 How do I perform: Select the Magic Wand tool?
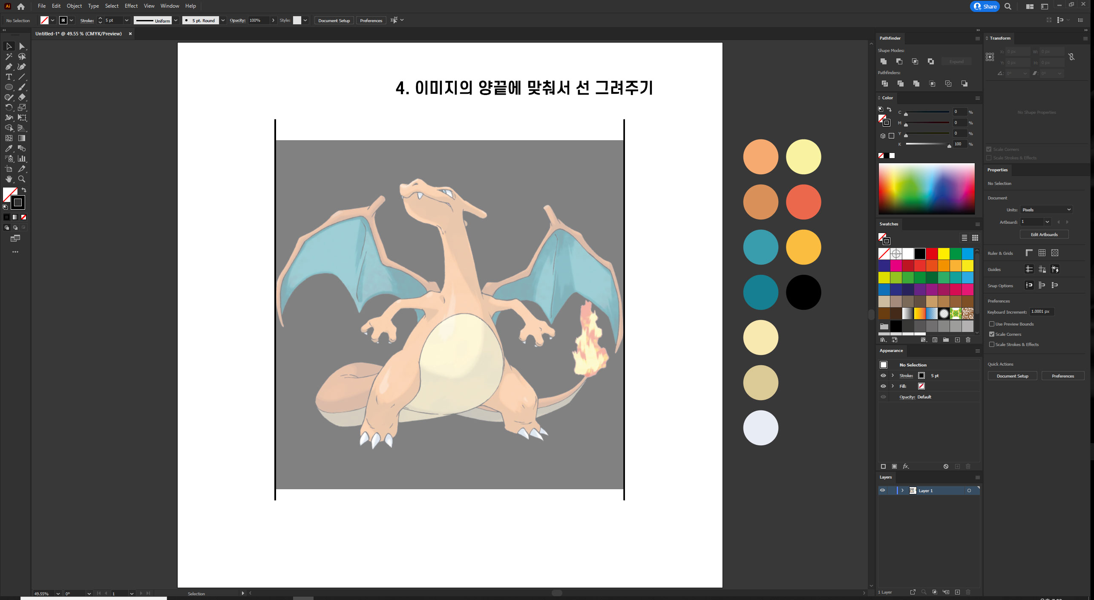pyautogui.click(x=9, y=56)
